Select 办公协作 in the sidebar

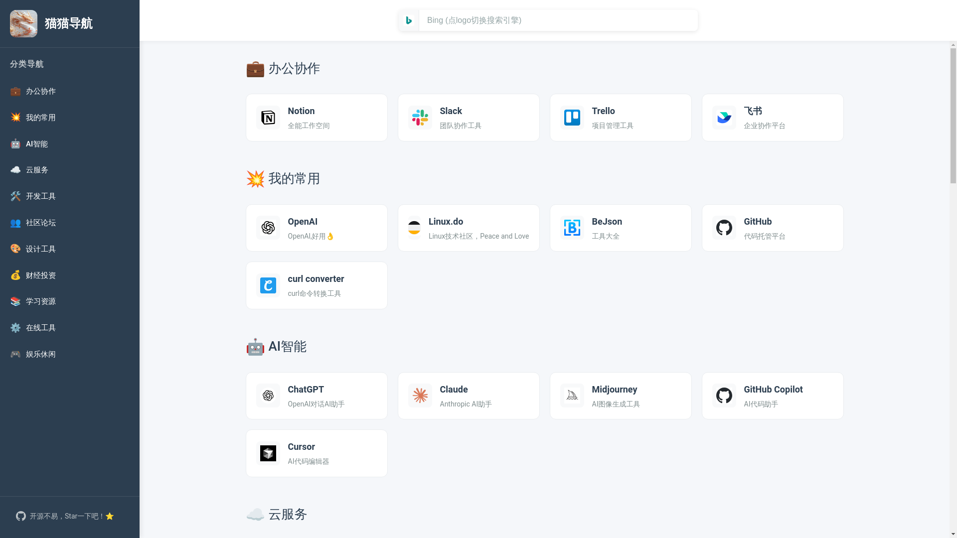(70, 91)
